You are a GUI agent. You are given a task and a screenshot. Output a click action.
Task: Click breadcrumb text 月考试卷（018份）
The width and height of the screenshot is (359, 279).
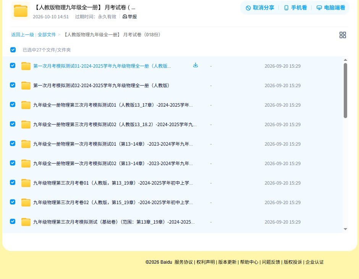[142, 35]
